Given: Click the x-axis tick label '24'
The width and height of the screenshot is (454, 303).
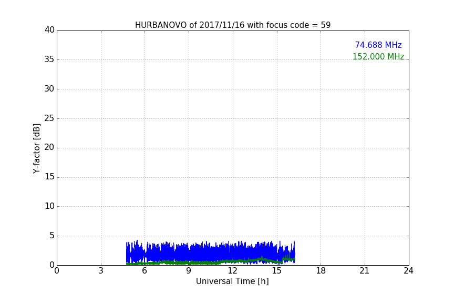Looking at the screenshot, I should coord(408,271).
